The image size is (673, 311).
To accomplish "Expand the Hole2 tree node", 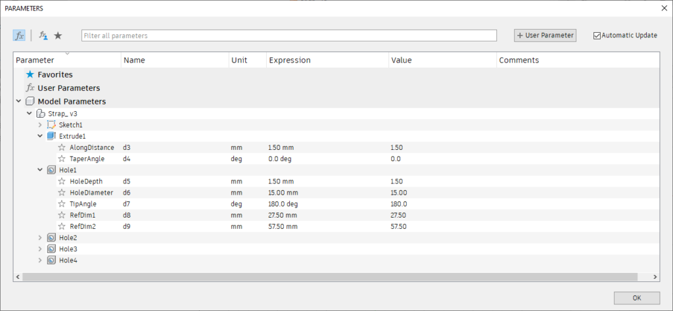I will [40, 238].
